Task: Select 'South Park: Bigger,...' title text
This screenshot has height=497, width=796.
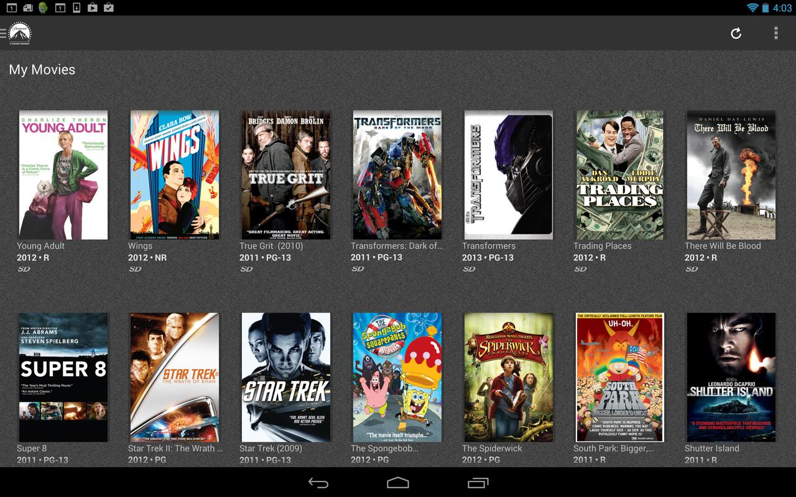Action: pyautogui.click(x=613, y=449)
